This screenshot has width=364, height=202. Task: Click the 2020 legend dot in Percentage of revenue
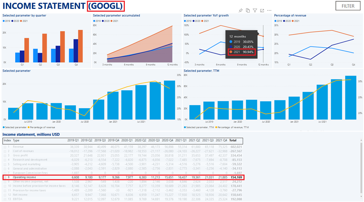click(x=284, y=21)
